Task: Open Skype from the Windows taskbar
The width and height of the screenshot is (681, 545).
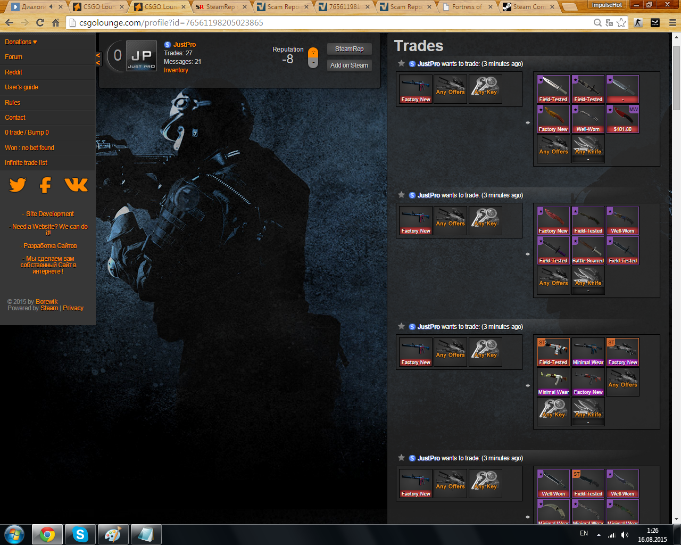Action: [x=80, y=534]
